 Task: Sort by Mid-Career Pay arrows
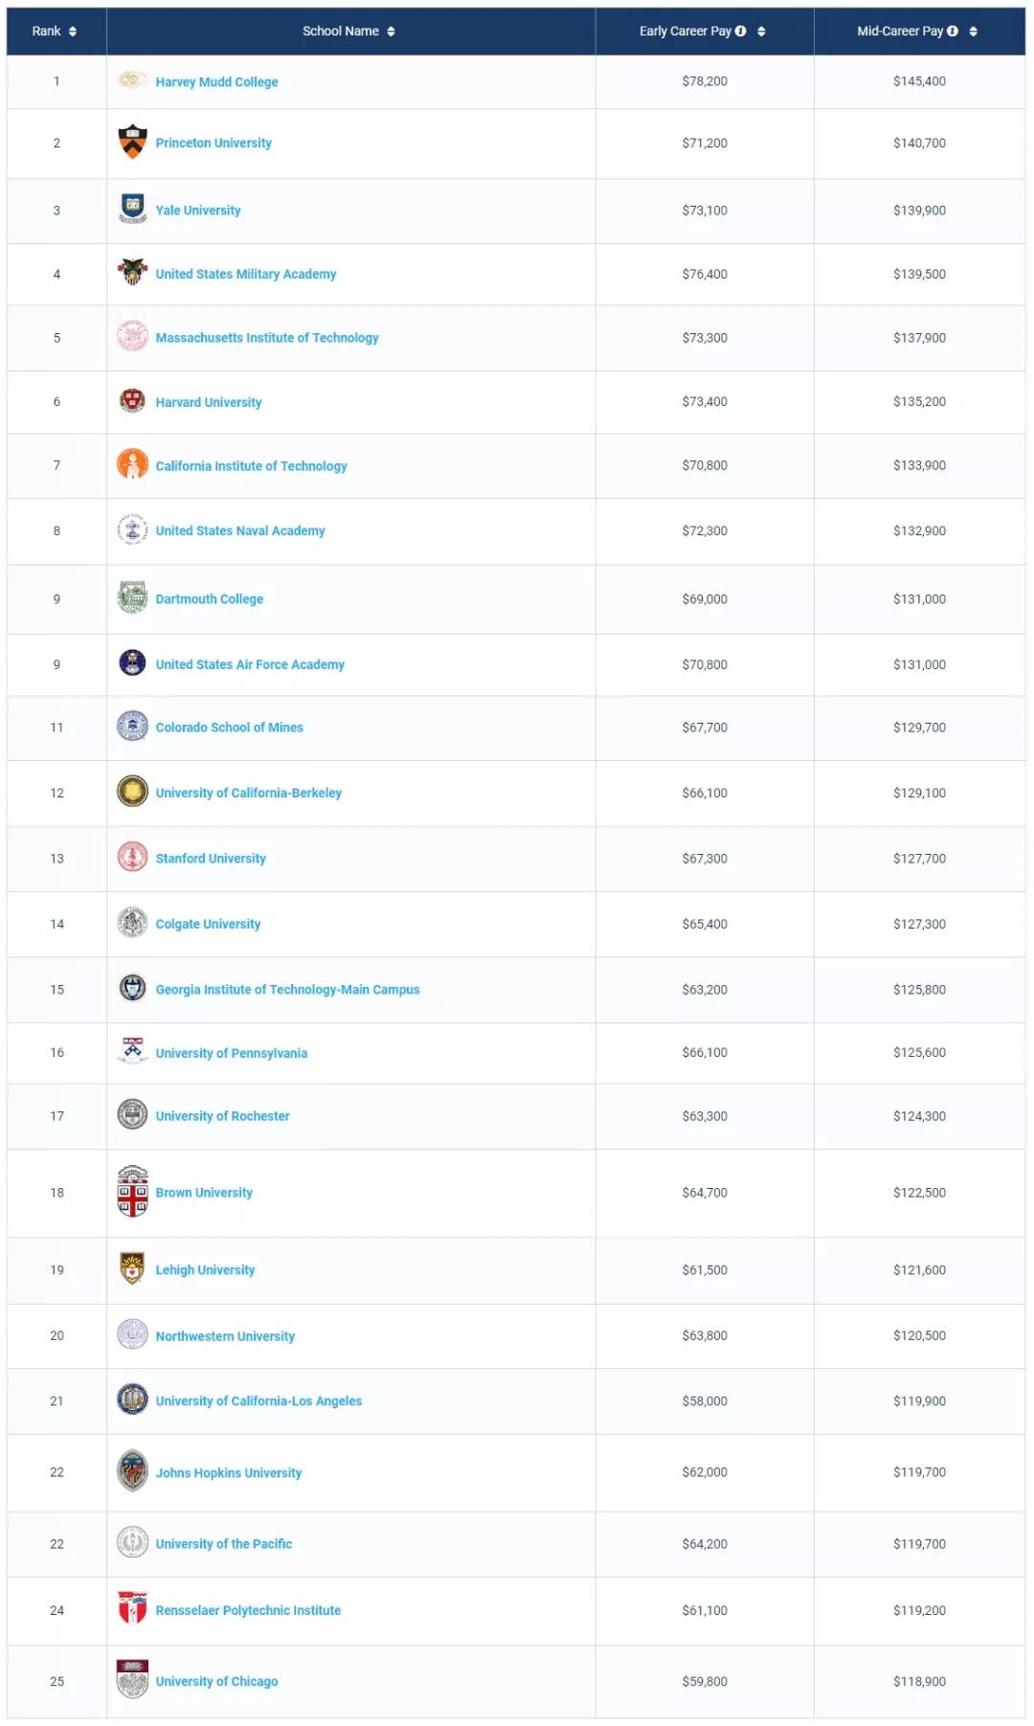coord(973,32)
